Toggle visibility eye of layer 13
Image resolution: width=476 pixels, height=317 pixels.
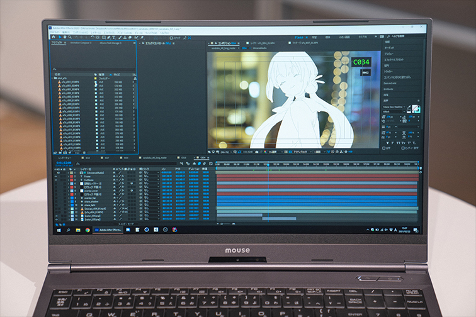click(56, 216)
